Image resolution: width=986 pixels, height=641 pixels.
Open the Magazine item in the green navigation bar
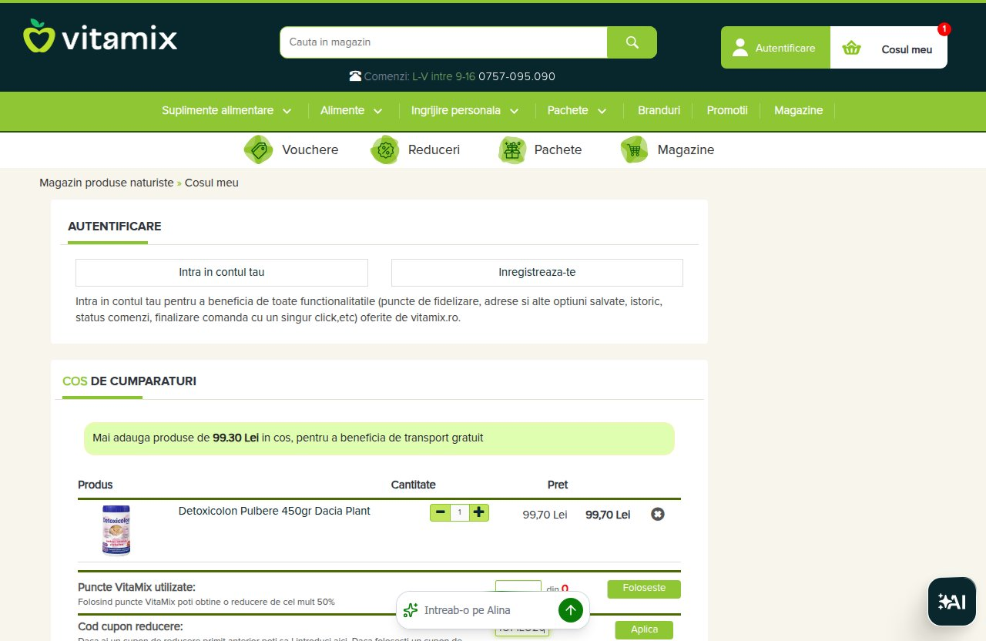click(x=798, y=111)
